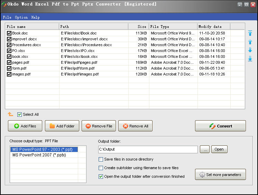The image size is (258, 195).
Task: Click modify date 09-06-05 13:41
Action: (x=212, y=69)
